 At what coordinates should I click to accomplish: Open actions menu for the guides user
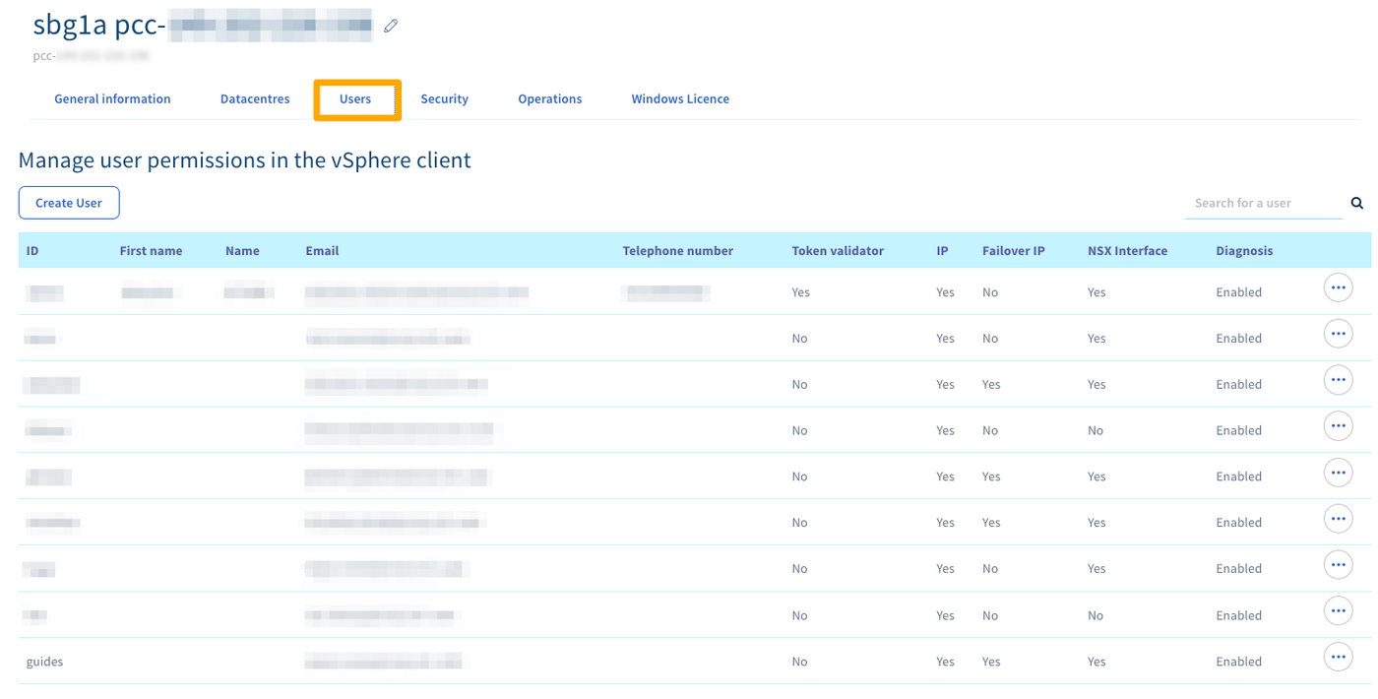click(x=1338, y=657)
